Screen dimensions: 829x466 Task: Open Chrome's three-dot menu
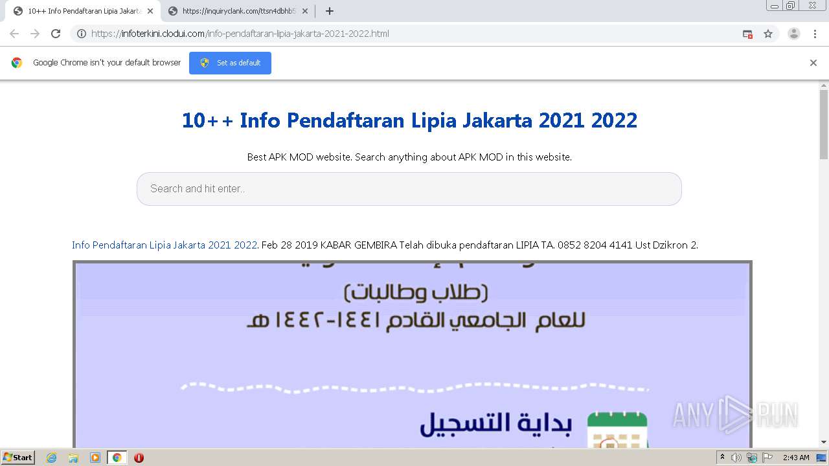coord(815,34)
